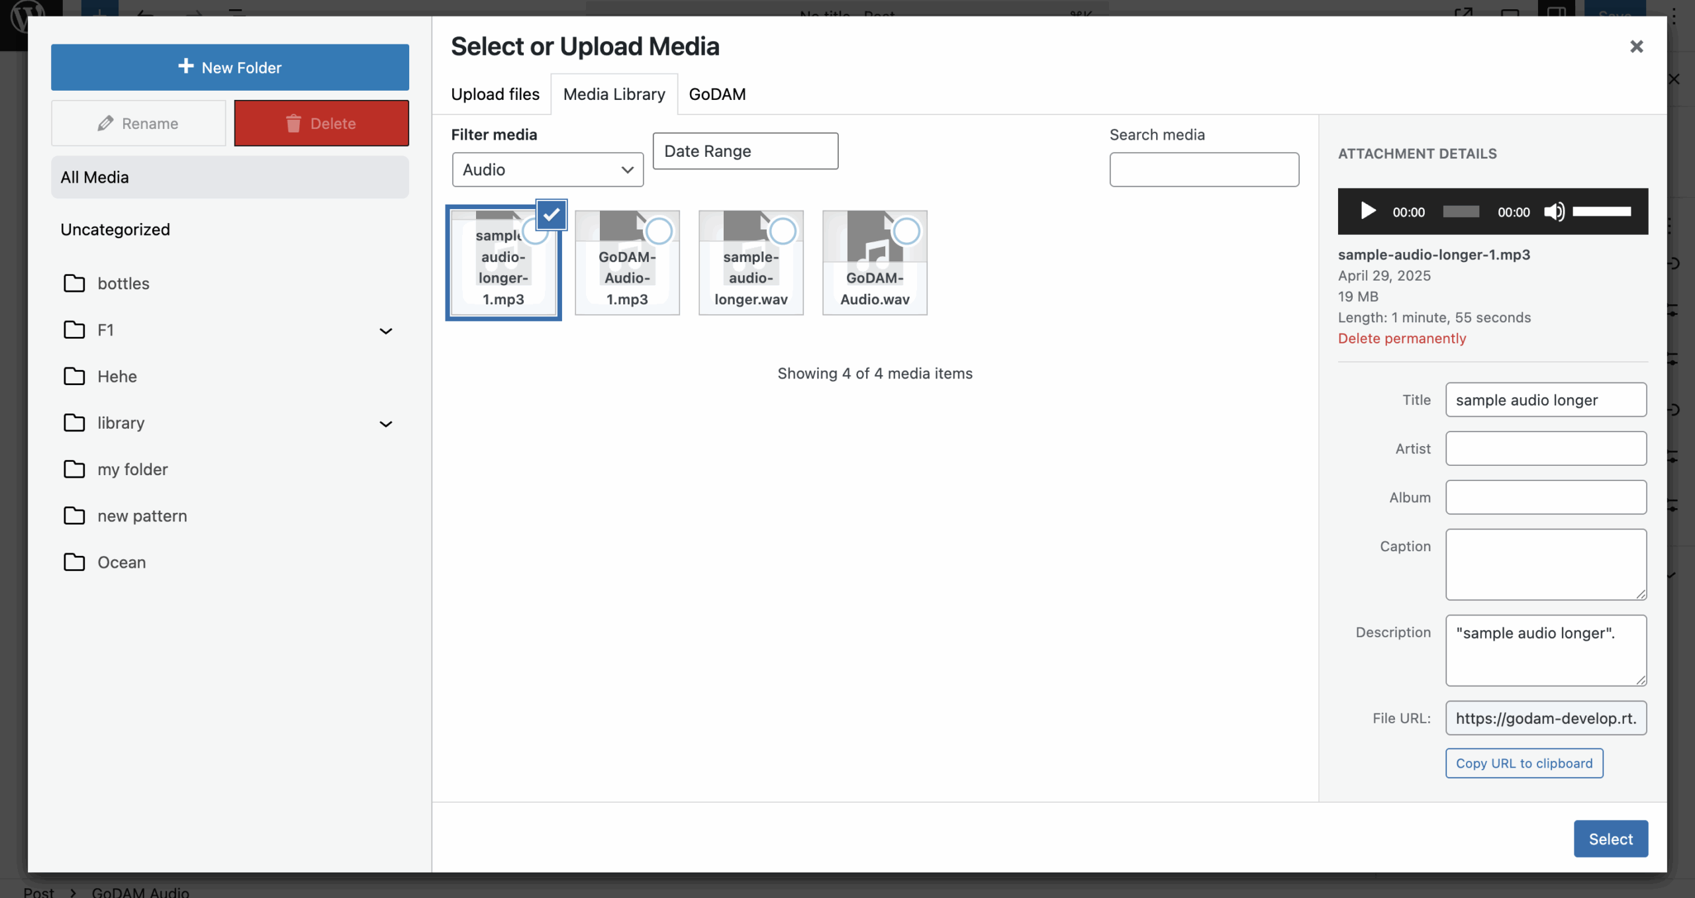This screenshot has width=1695, height=898.
Task: Expand the library folder chevron
Action: click(385, 424)
